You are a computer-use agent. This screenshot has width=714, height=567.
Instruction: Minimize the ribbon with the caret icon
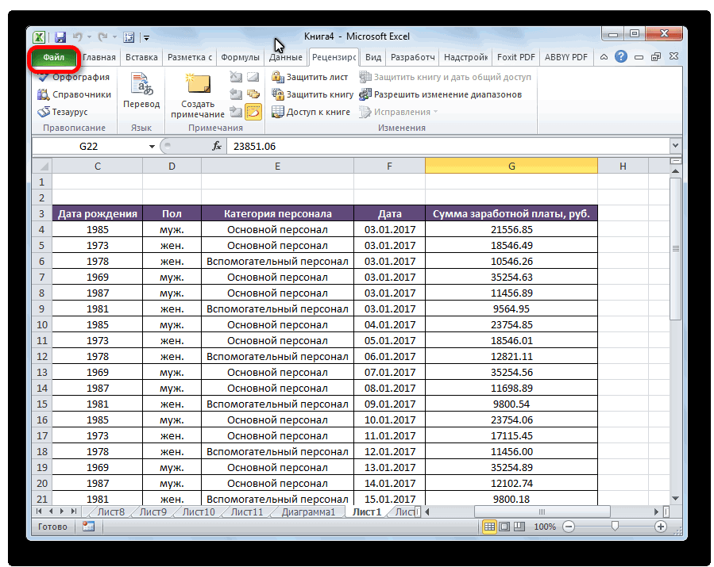click(x=604, y=57)
